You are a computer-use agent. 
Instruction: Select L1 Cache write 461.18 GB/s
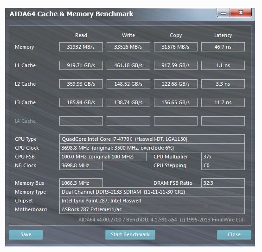(128, 65)
